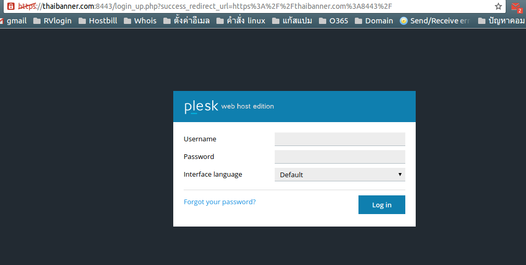The height and width of the screenshot is (265, 526).
Task: Open the Gmail extension icon with badge
Action: [516, 7]
